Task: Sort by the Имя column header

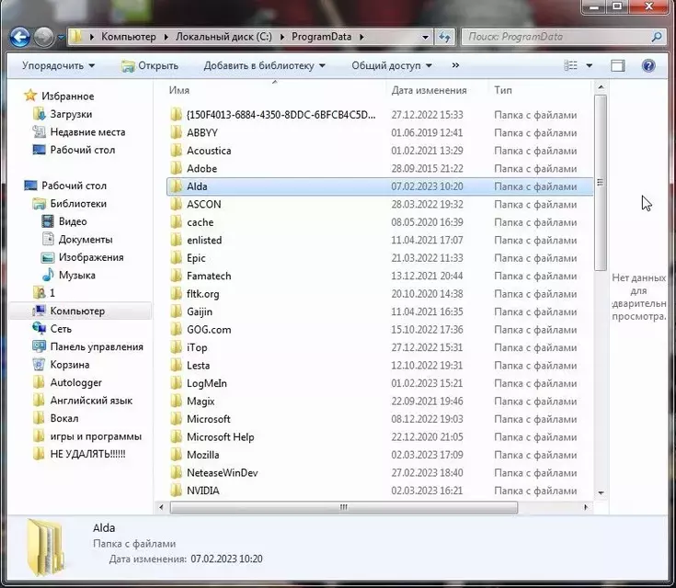Action: pos(179,90)
